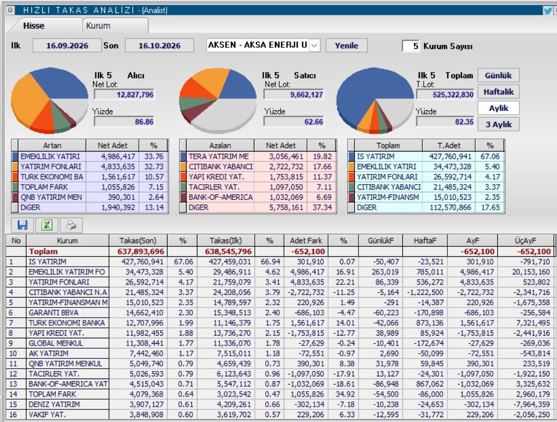The width and height of the screenshot is (557, 422).
Task: Click the printer icon
Action: pos(72,225)
